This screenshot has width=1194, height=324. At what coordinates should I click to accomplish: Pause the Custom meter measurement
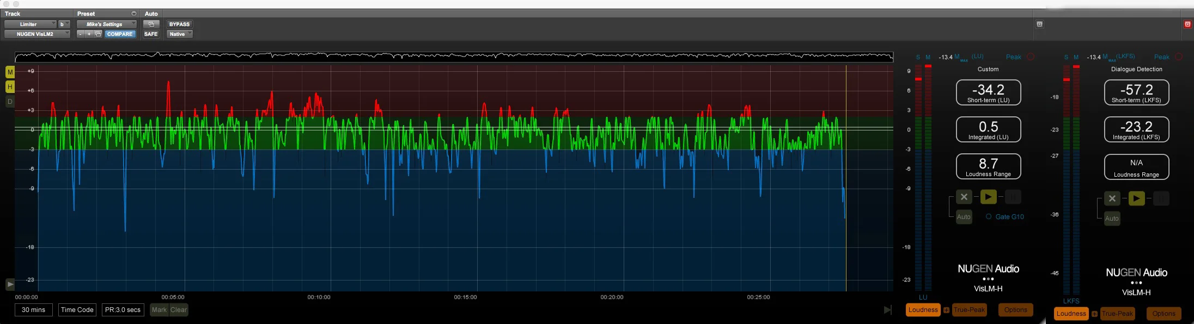[x=1013, y=197]
